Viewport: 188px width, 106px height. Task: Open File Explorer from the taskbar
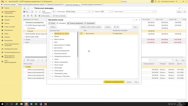[x=21, y=104]
